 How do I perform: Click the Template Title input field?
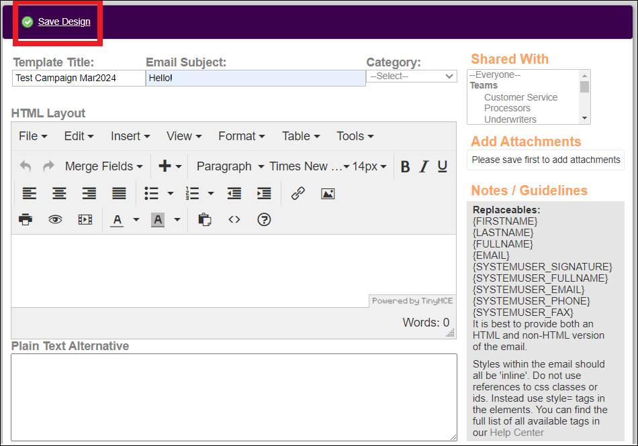pos(79,78)
